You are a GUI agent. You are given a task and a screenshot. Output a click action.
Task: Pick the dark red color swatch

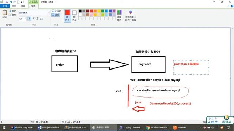(x=87, y=11)
